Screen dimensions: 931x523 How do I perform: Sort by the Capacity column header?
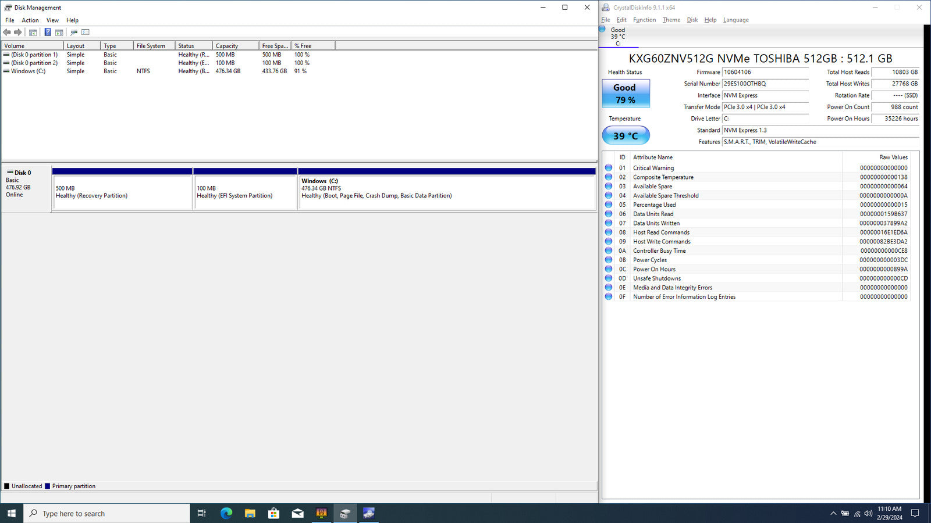click(236, 45)
